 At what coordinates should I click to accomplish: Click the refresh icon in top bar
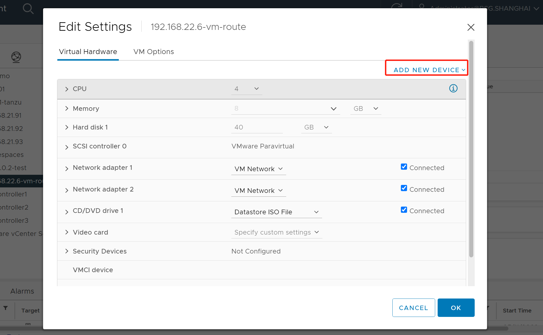click(397, 5)
